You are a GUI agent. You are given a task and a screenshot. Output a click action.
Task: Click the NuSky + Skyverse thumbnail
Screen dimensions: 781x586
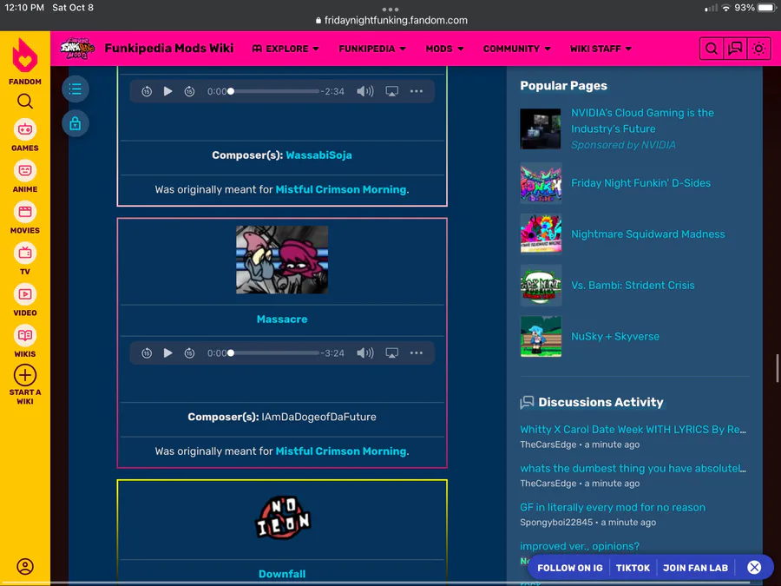[541, 336]
